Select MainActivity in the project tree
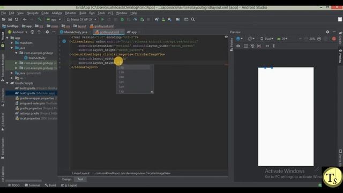The height and width of the screenshot is (193, 343). (35, 58)
